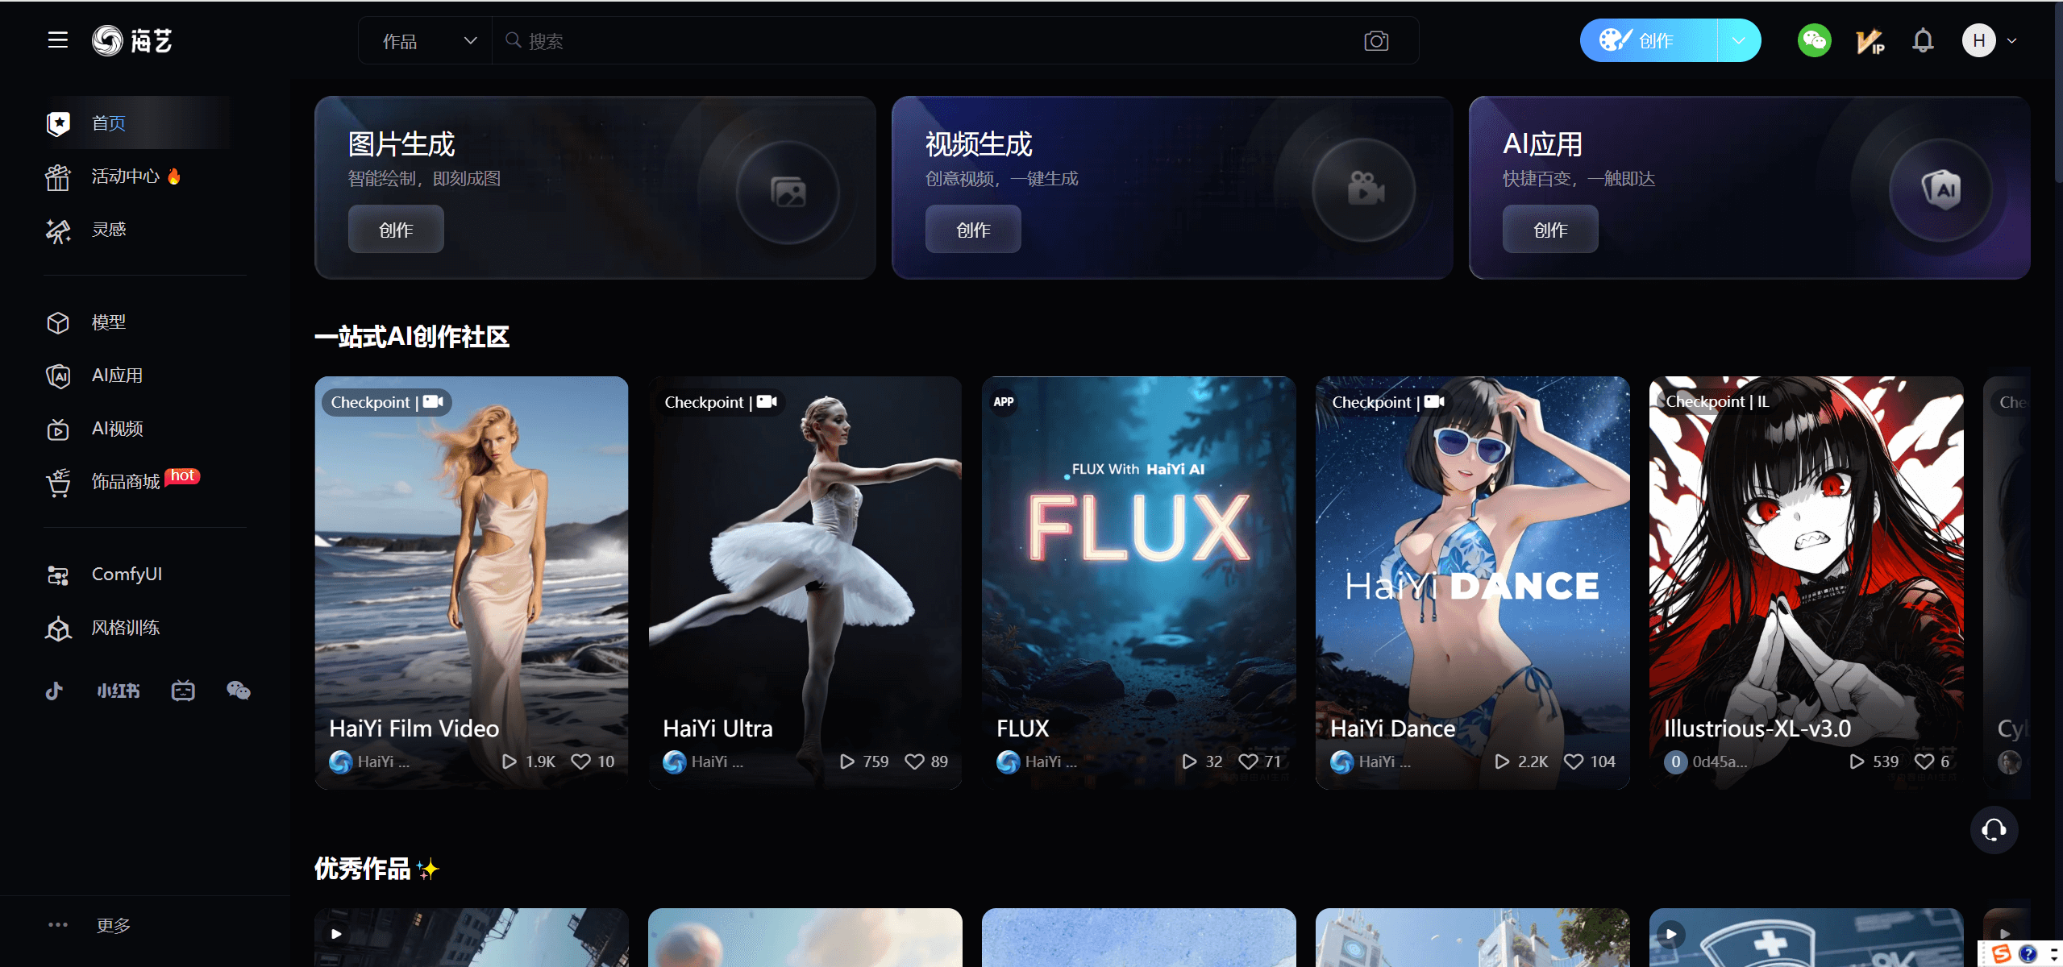
Task: Open AI应用 in sidebar
Action: [137, 376]
